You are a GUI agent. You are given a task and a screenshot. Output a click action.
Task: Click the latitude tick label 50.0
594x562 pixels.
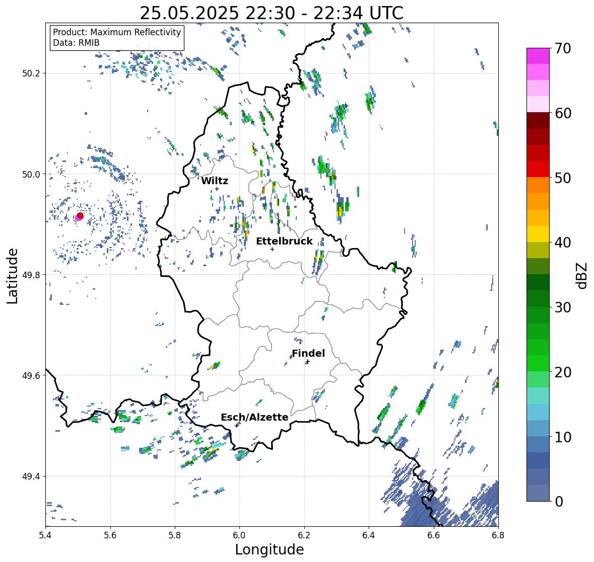coord(31,175)
